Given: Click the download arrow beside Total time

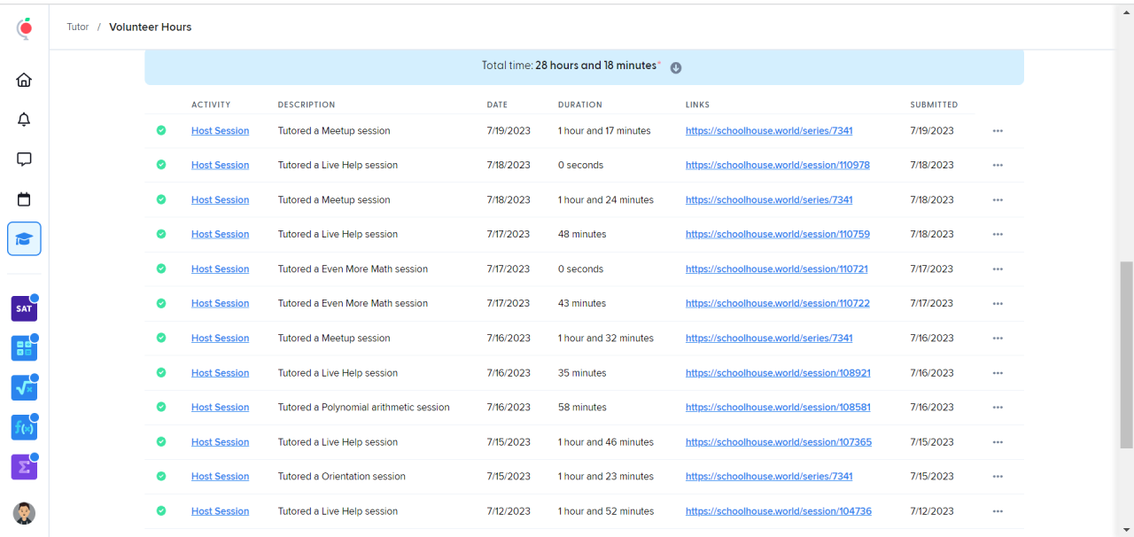Looking at the screenshot, I should click(x=675, y=67).
